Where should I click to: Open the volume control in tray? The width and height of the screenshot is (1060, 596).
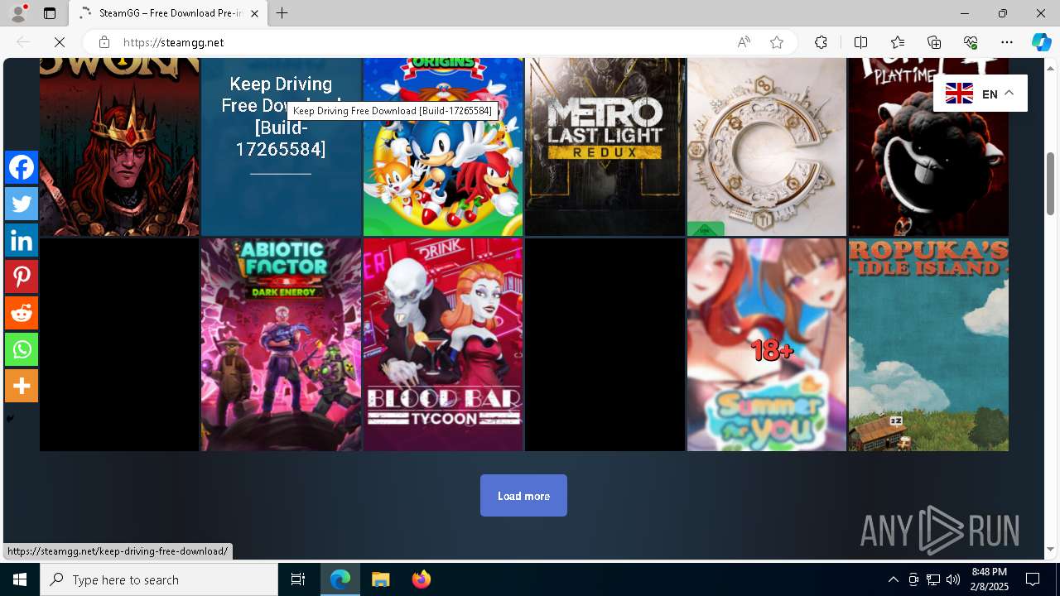click(953, 579)
